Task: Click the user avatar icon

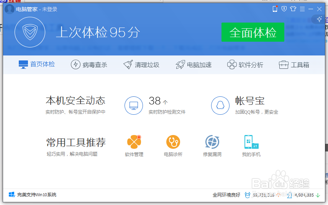Action: pyautogui.click(x=10, y=9)
